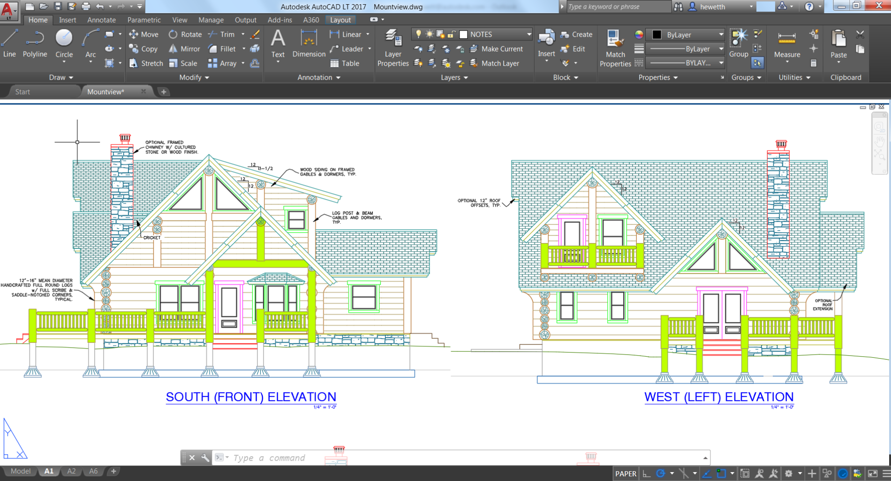The height and width of the screenshot is (481, 891).
Task: Click the black ByLayer color swatch
Action: (x=657, y=35)
